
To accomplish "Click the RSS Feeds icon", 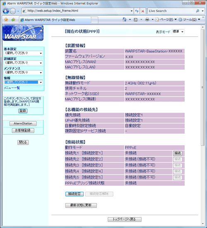I will click(x=135, y=20).
